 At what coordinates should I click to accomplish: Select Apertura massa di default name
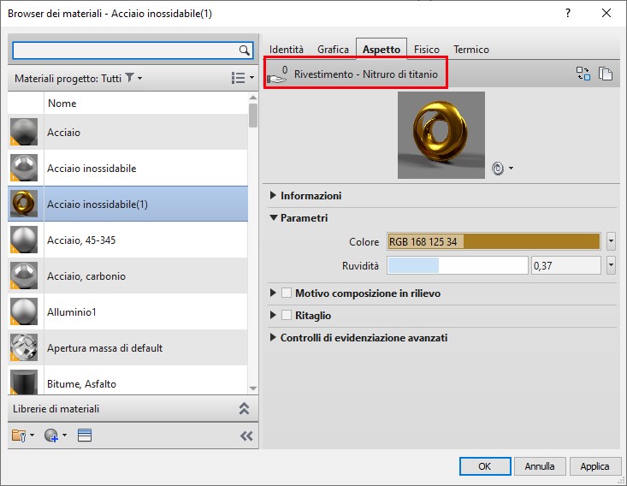pyautogui.click(x=104, y=348)
